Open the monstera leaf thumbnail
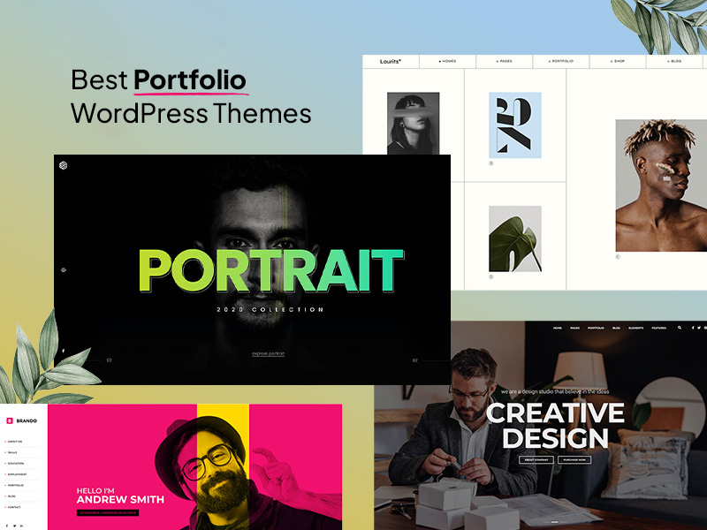This screenshot has width=707, height=530. pos(514,238)
